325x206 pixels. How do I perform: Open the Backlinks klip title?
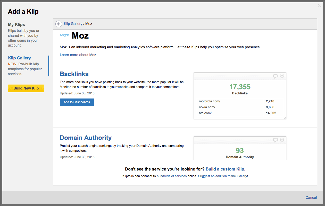tap(74, 74)
